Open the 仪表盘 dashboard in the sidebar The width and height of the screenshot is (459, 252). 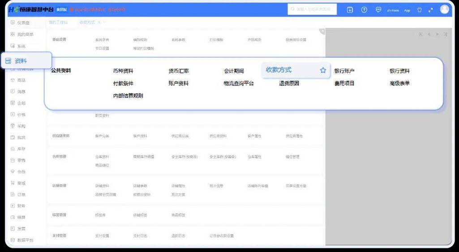point(20,23)
